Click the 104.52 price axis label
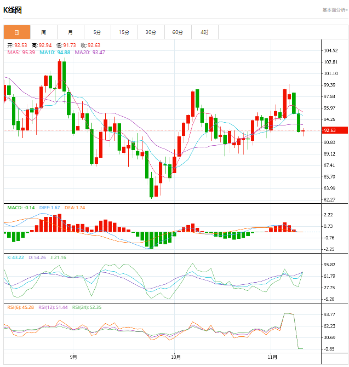 point(330,50)
